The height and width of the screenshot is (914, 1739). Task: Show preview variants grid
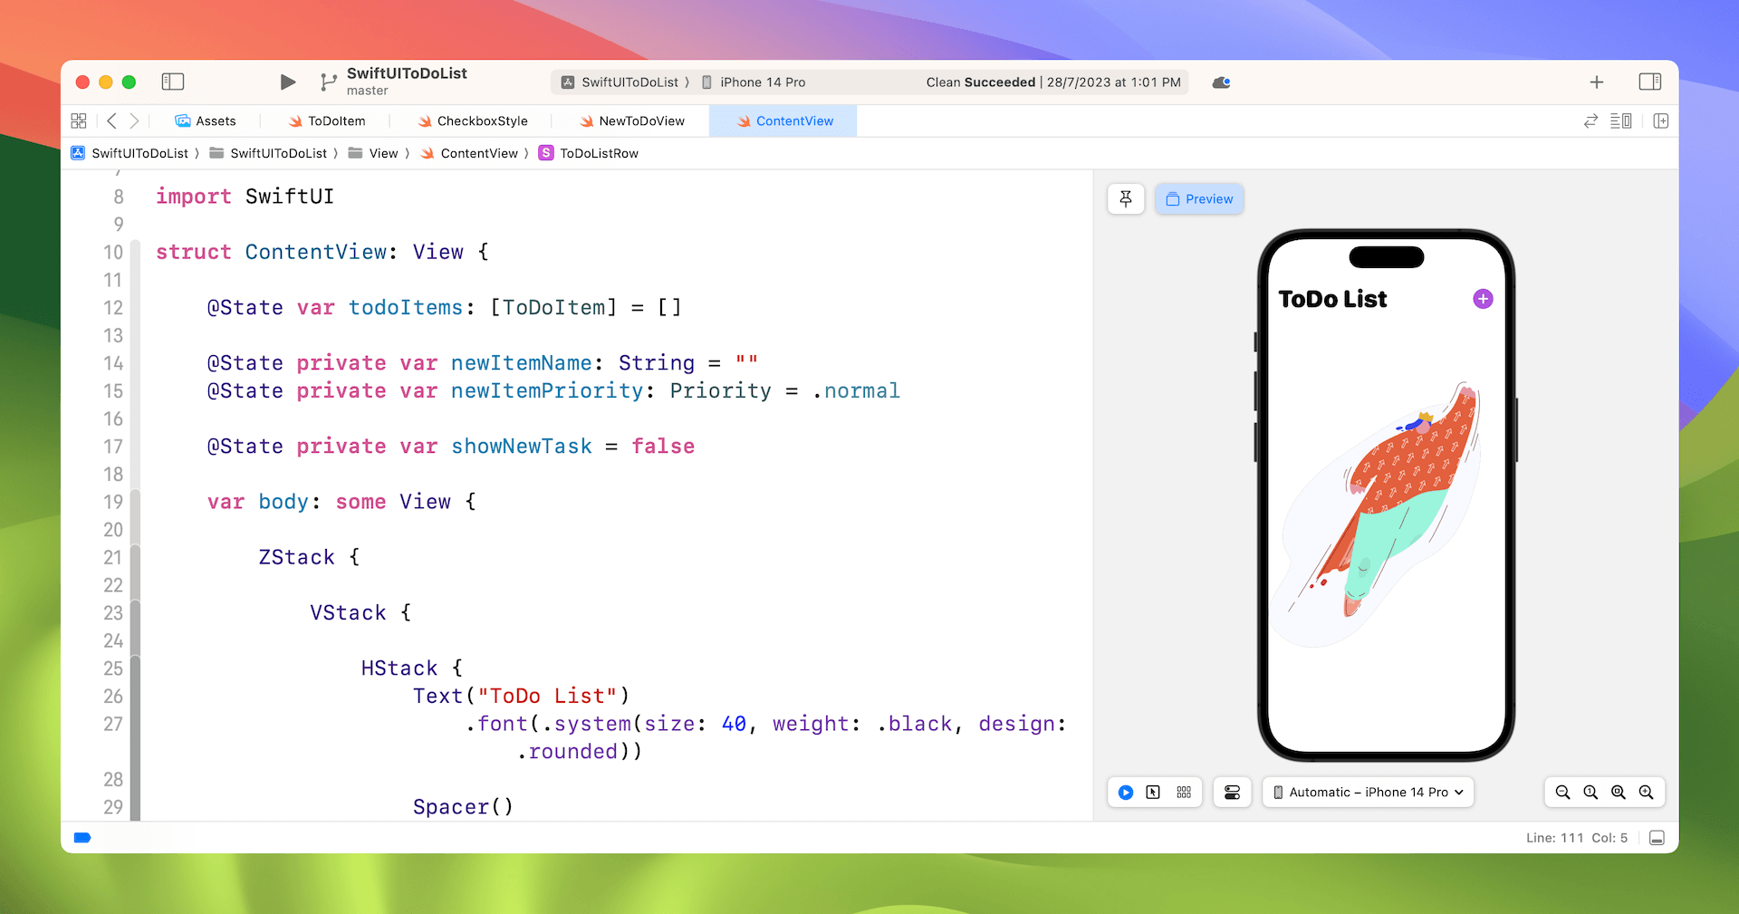pos(1184,792)
